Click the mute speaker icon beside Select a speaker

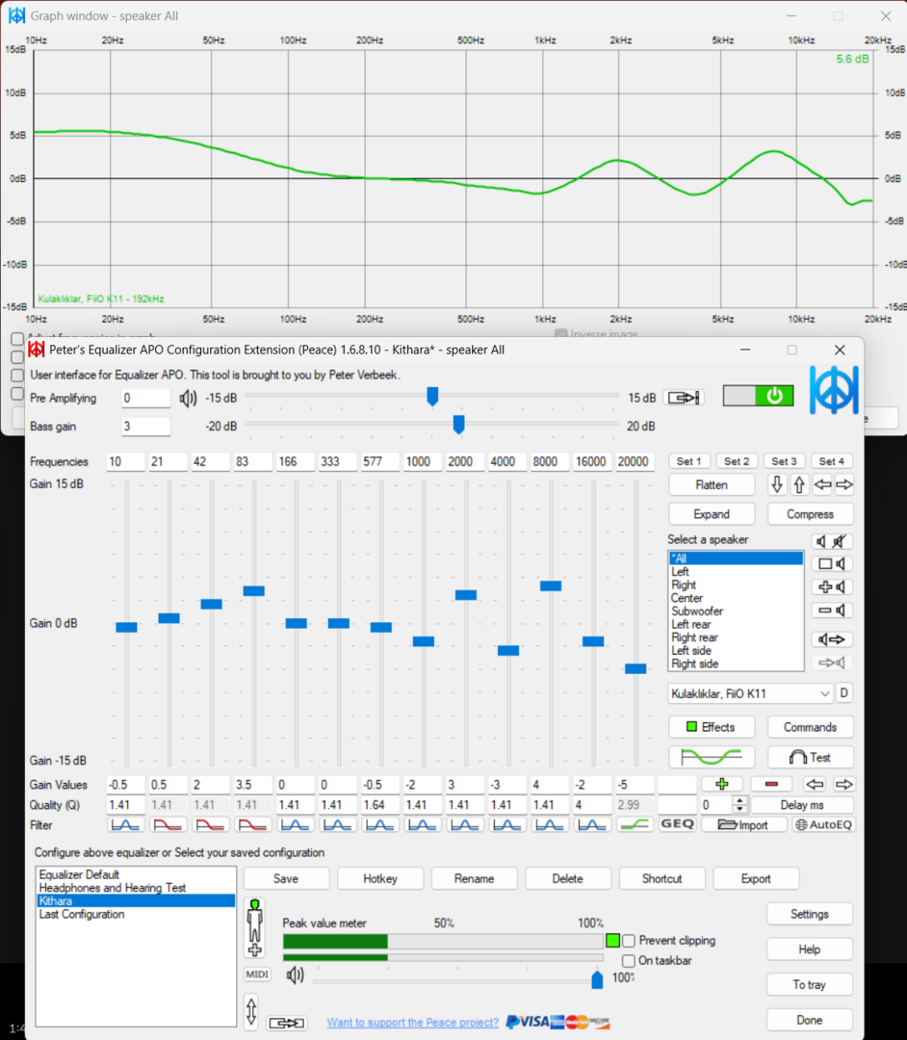(832, 541)
